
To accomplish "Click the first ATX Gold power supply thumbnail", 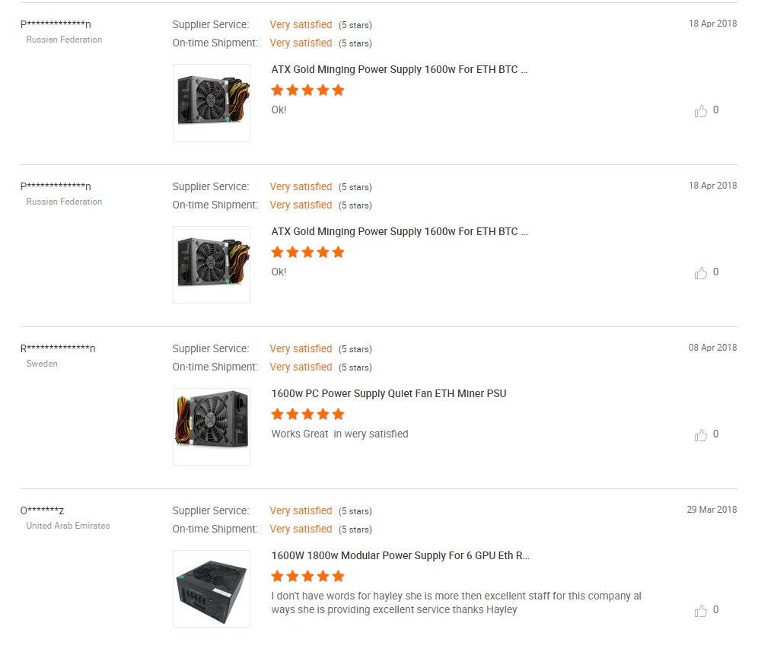I will 212,103.
